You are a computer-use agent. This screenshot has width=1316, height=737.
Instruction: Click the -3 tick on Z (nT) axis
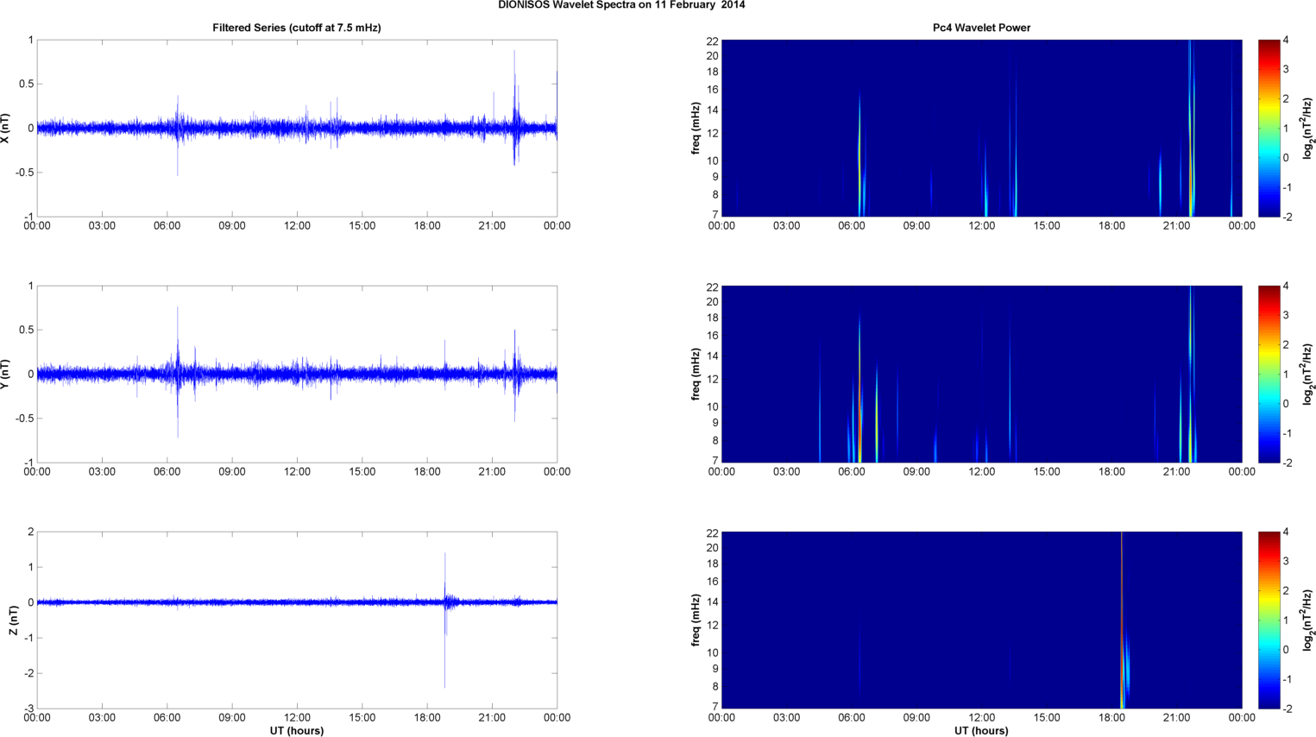30,709
